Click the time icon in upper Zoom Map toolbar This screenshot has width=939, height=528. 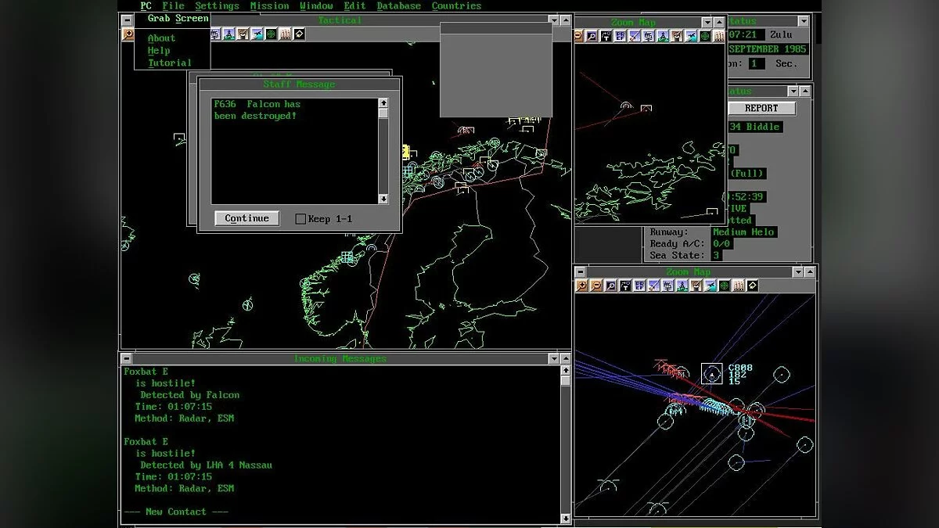point(606,36)
